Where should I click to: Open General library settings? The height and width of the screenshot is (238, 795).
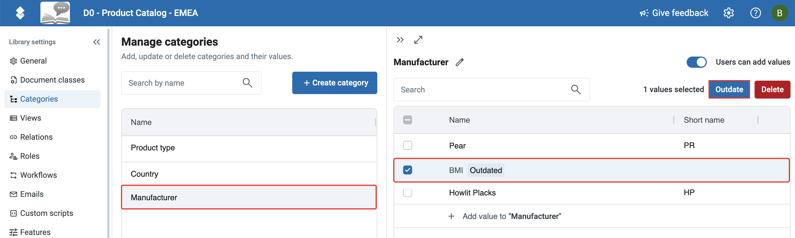[52, 61]
